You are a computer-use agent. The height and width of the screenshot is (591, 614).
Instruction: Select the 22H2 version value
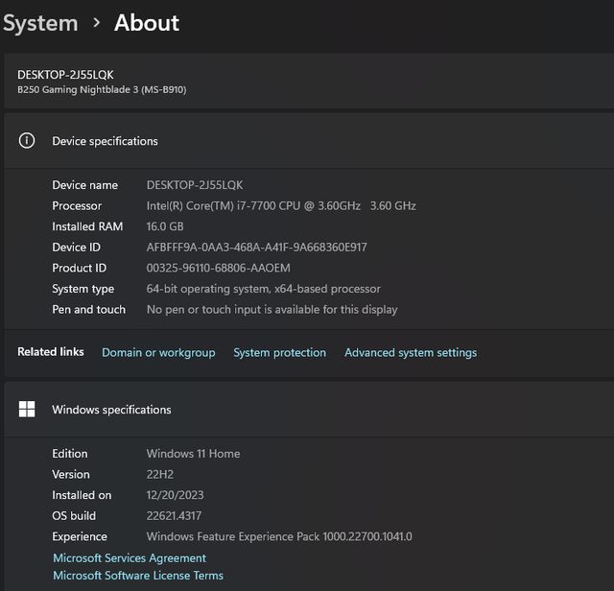[160, 474]
